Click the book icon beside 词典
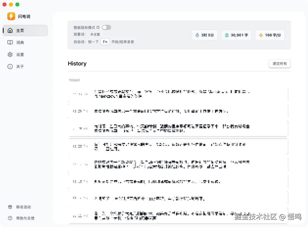This screenshot has height=227, width=308. [x=10, y=42]
